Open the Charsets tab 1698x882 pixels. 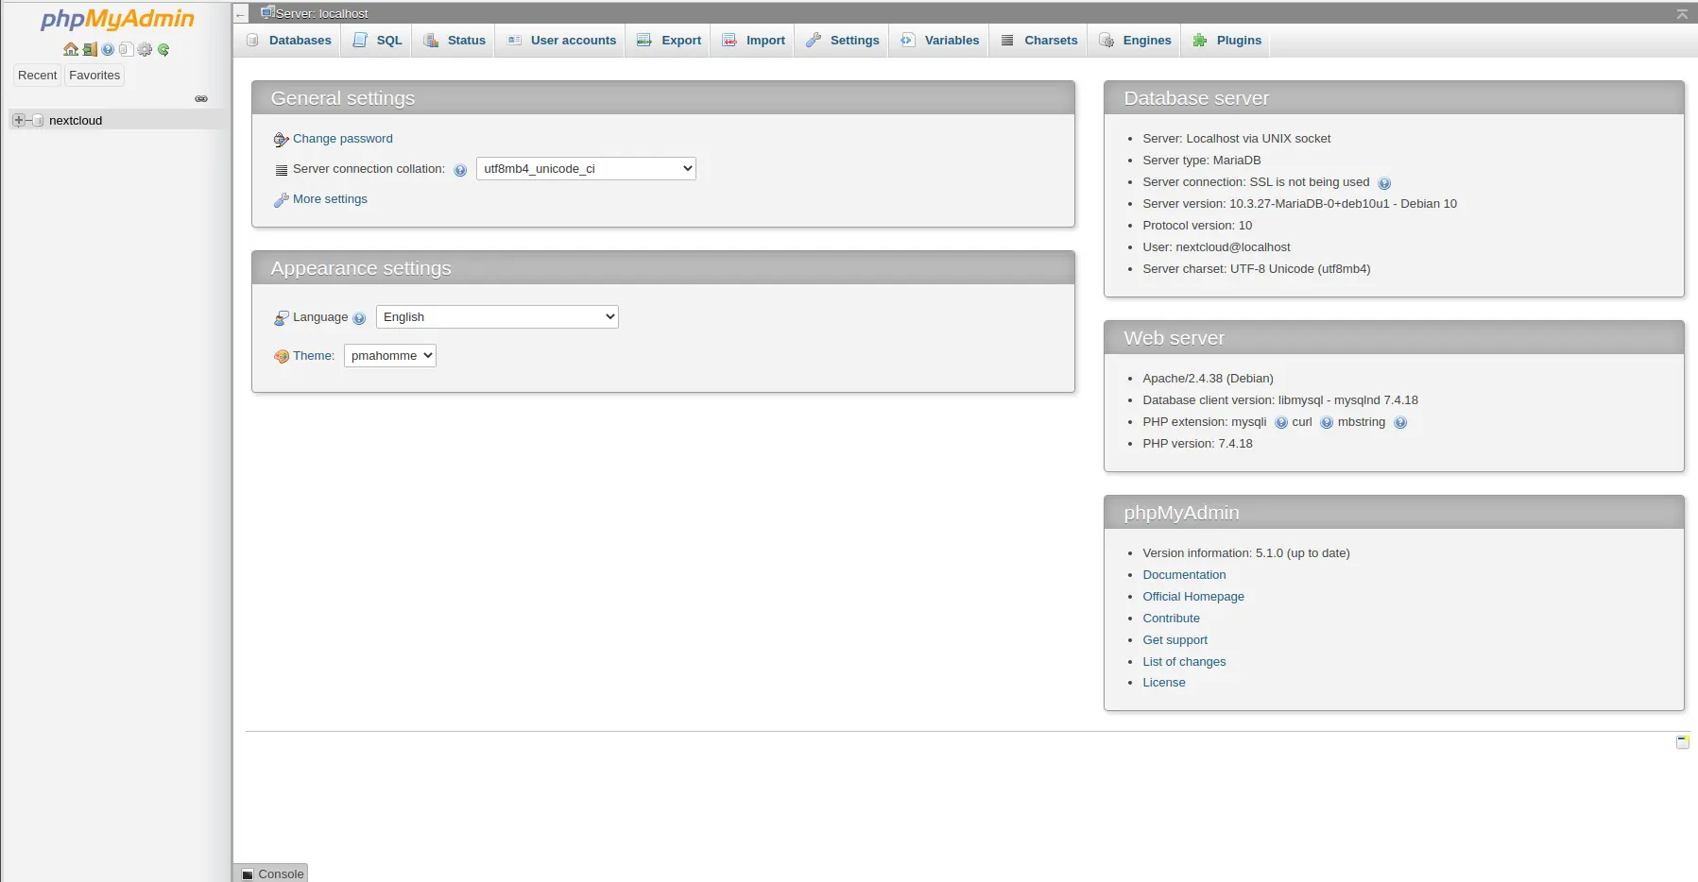(x=1038, y=41)
